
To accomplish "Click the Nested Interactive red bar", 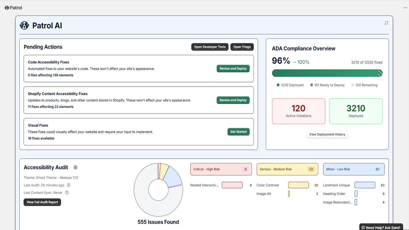I will [232, 185].
